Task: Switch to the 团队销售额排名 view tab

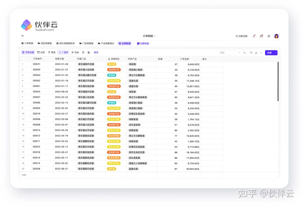Action: coord(66,43)
